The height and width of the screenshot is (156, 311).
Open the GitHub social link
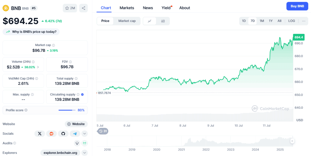[x=63, y=133]
